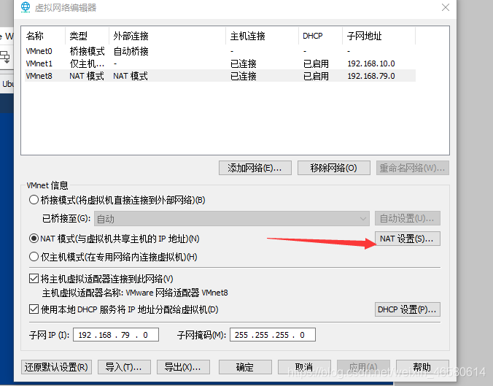Click 帮助 button
493x386 pixels.
422,367
